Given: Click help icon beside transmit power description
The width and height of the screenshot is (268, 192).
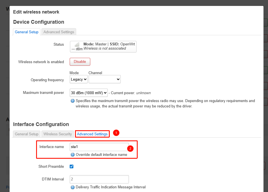Looking at the screenshot, I should (x=73, y=101).
